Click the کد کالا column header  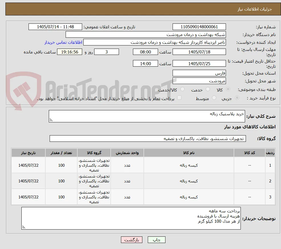[x=249, y=153]
